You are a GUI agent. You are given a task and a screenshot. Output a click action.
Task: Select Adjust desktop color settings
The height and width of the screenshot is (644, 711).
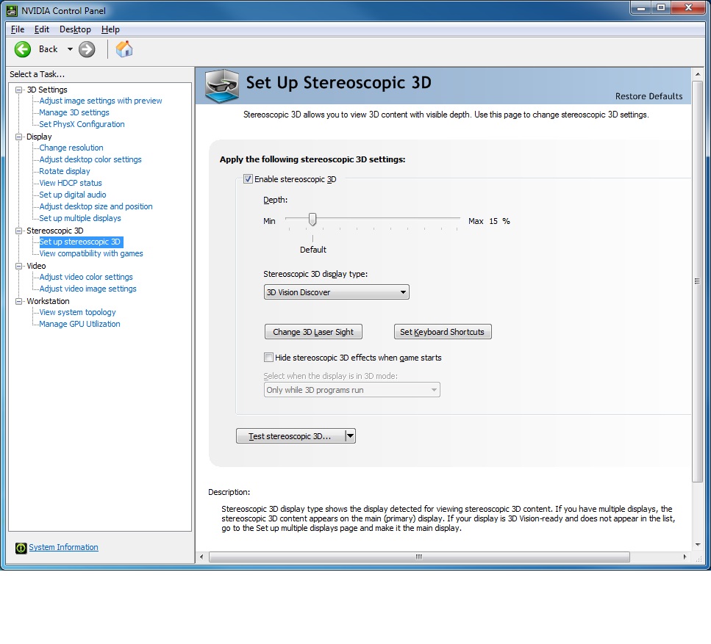90,159
